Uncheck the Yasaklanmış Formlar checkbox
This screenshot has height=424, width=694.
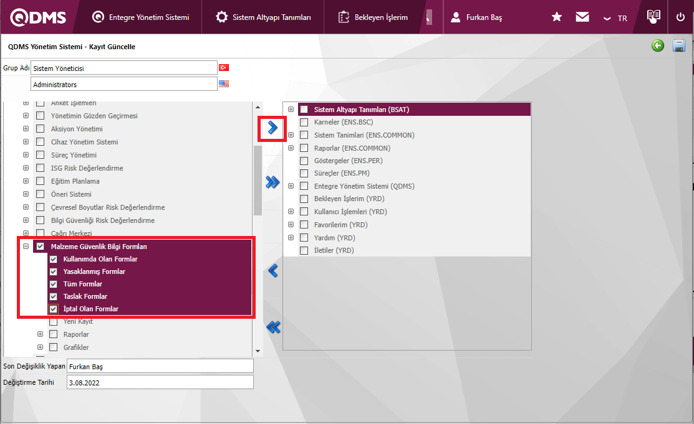[54, 271]
